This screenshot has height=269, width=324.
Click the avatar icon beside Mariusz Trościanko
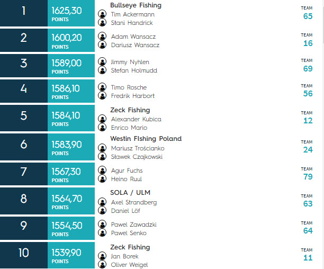tap(102, 148)
